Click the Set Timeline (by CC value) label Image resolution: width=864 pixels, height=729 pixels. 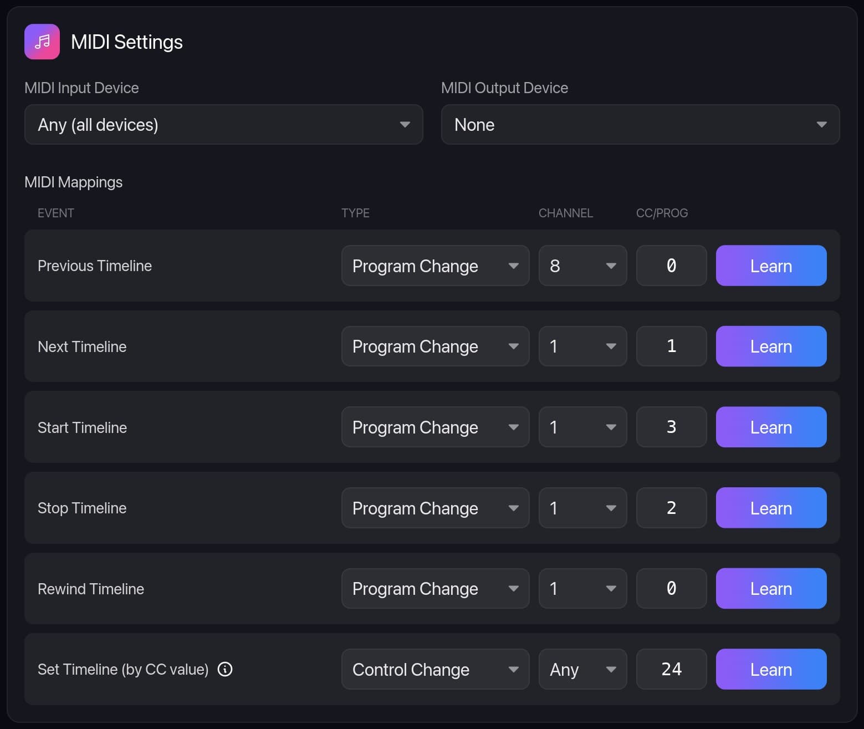point(123,670)
